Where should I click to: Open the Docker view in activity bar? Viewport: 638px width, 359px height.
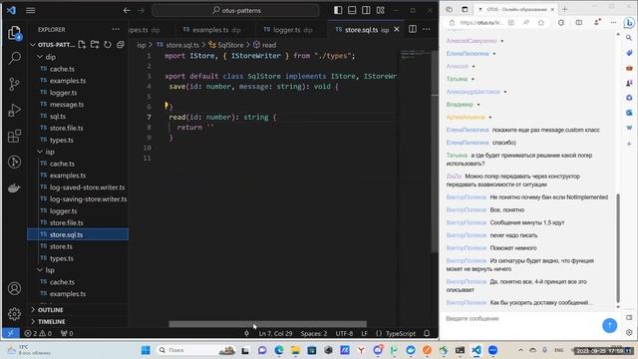[x=14, y=188]
